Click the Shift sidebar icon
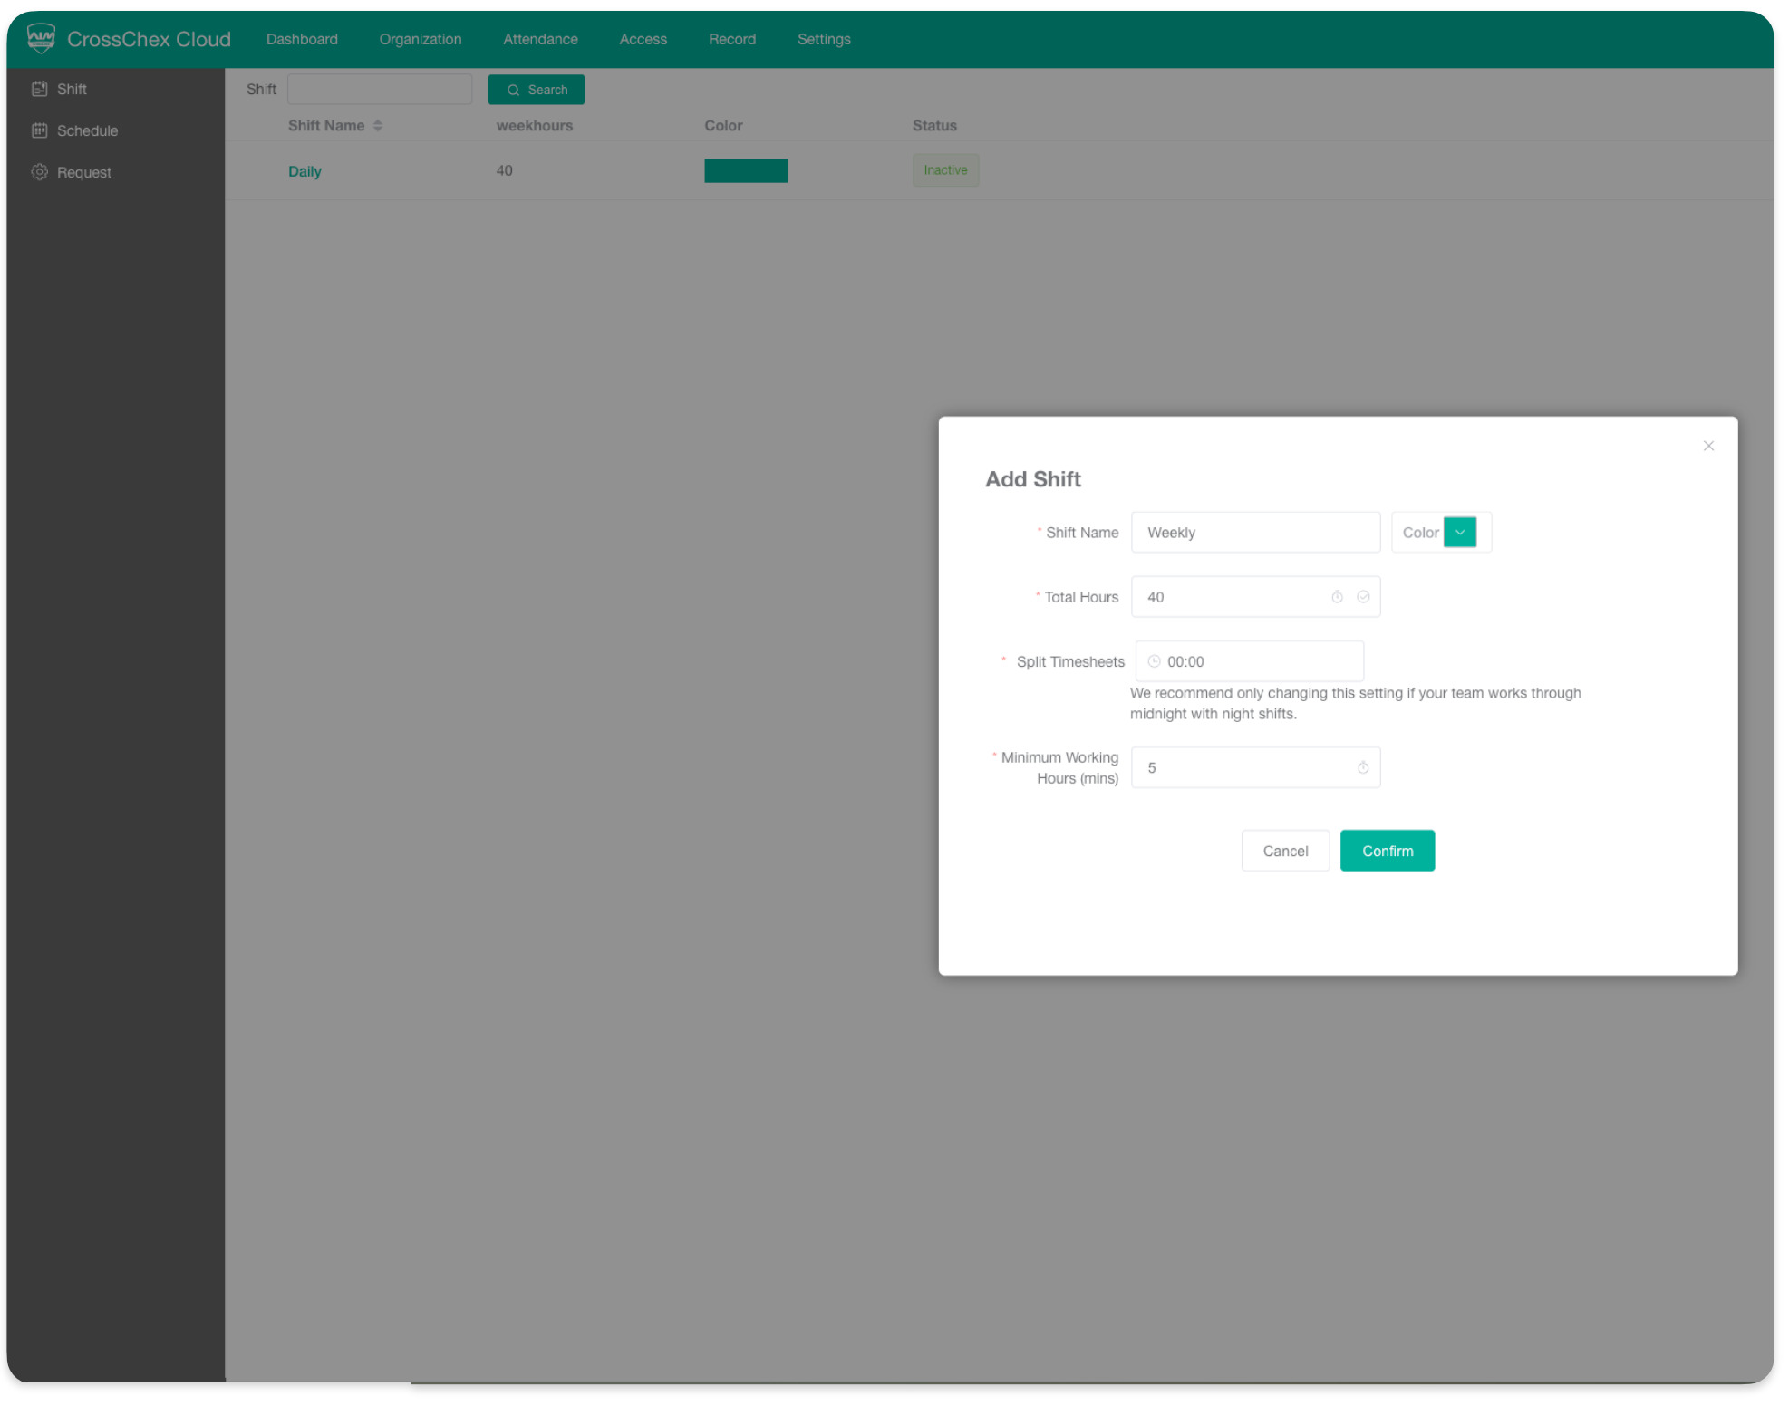The image size is (1789, 1406). (39, 89)
